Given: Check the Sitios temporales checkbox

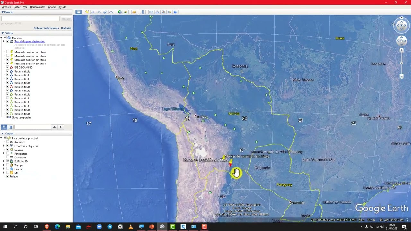Looking at the screenshot, I should click(5, 117).
